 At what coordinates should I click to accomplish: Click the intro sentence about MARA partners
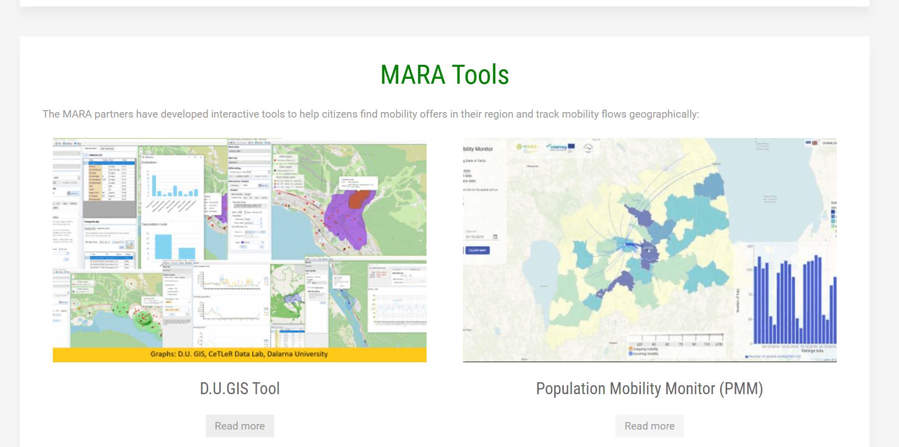[x=371, y=114]
